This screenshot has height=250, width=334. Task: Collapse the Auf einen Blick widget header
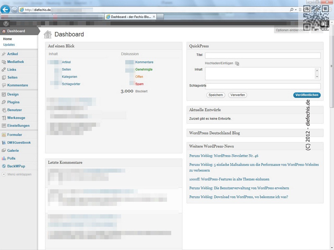114,46
